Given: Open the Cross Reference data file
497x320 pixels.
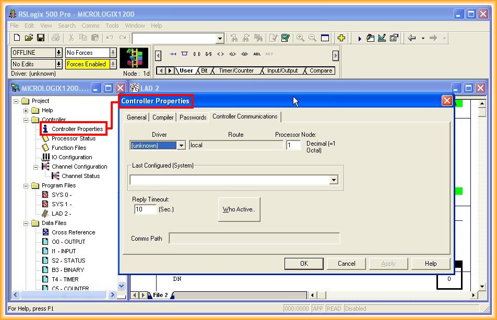Looking at the screenshot, I should pos(73,232).
